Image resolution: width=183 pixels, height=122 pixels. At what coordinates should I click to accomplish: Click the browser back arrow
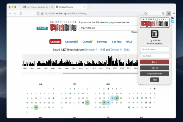(10, 13)
